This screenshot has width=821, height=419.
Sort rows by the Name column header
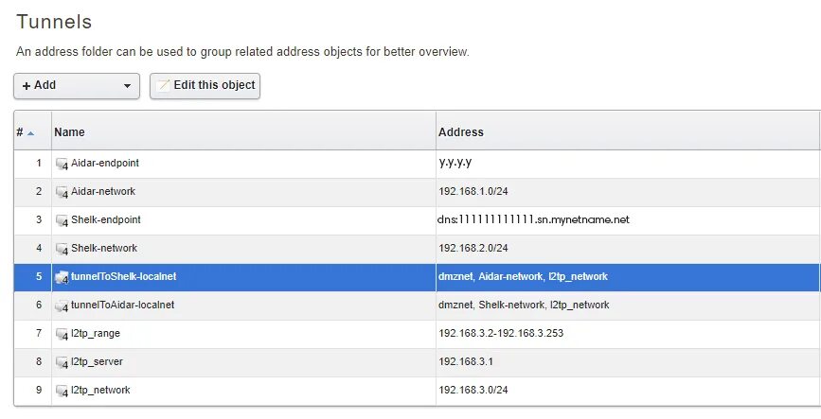(69, 132)
